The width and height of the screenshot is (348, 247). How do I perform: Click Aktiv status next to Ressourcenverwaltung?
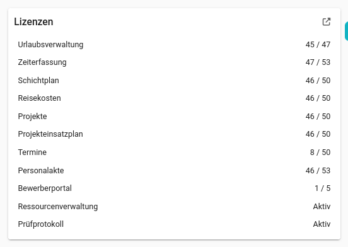coord(322,207)
